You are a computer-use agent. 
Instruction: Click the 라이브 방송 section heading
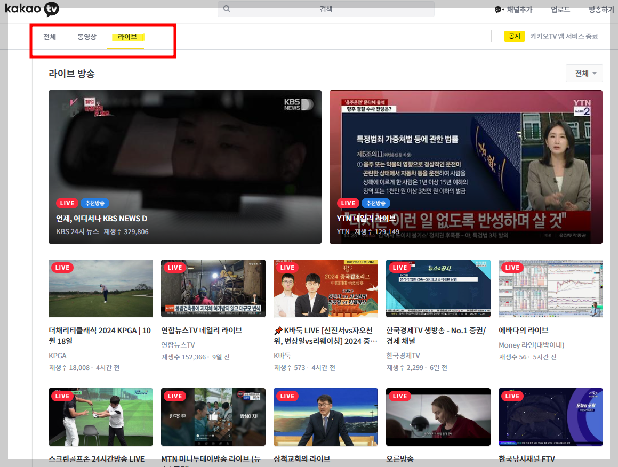[72, 74]
